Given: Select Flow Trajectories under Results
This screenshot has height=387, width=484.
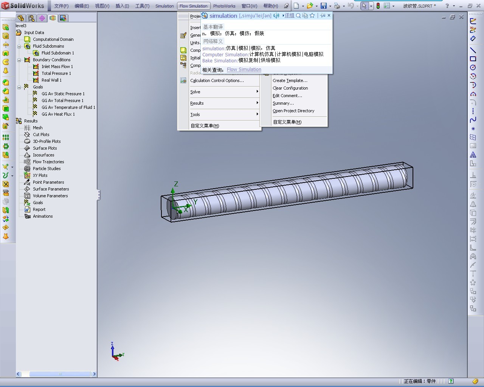Looking at the screenshot, I should (x=48, y=162).
